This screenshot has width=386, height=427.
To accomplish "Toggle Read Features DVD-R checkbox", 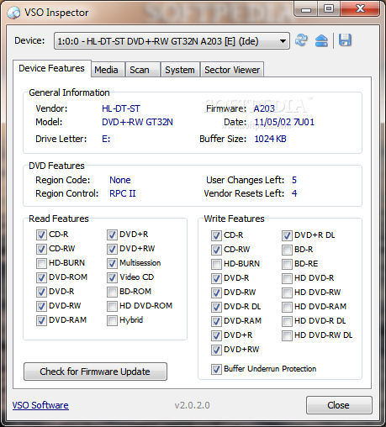I will (41, 292).
